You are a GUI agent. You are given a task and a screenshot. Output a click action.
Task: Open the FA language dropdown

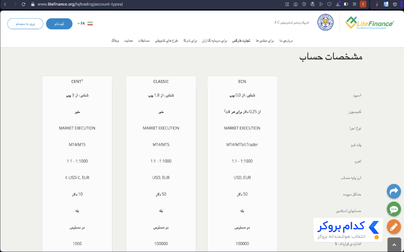click(x=81, y=23)
